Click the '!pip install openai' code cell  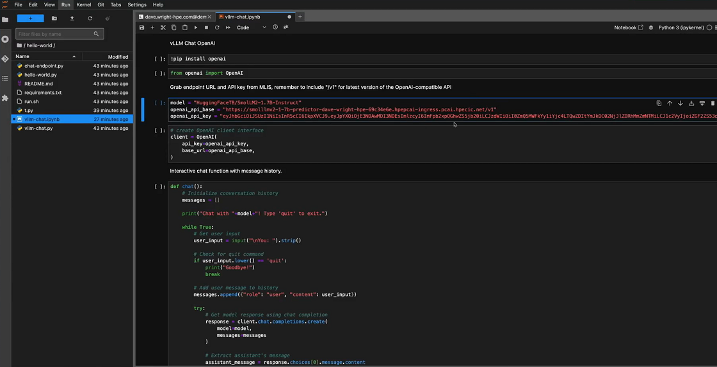click(442, 59)
